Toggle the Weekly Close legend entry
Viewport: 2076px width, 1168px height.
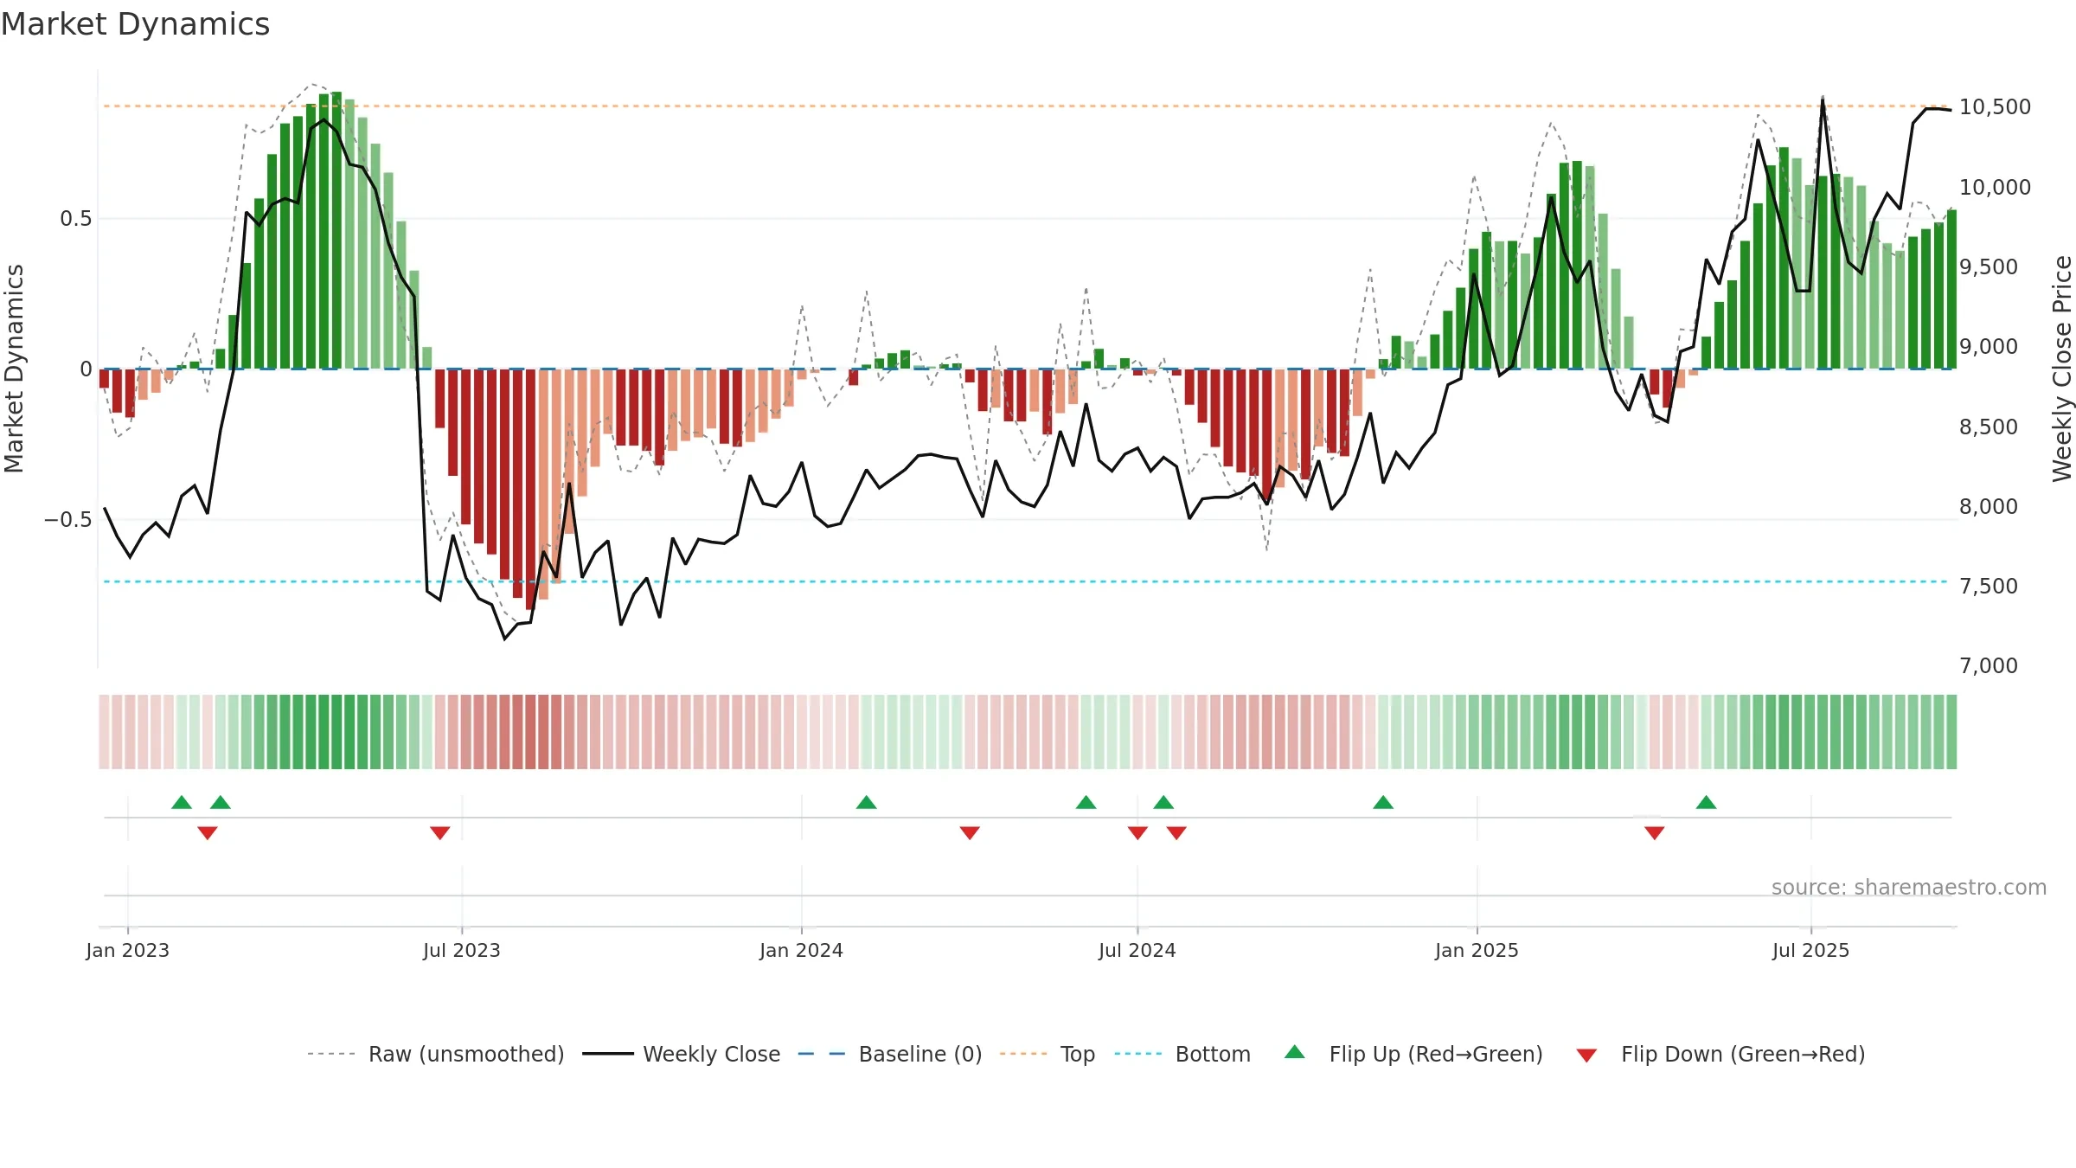682,1054
